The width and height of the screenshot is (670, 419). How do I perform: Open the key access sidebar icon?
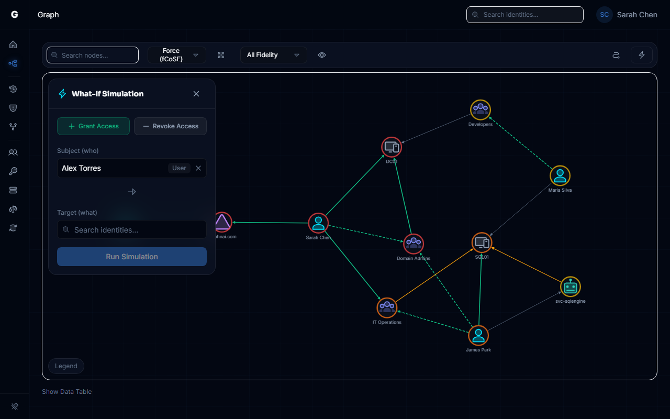[x=13, y=171]
